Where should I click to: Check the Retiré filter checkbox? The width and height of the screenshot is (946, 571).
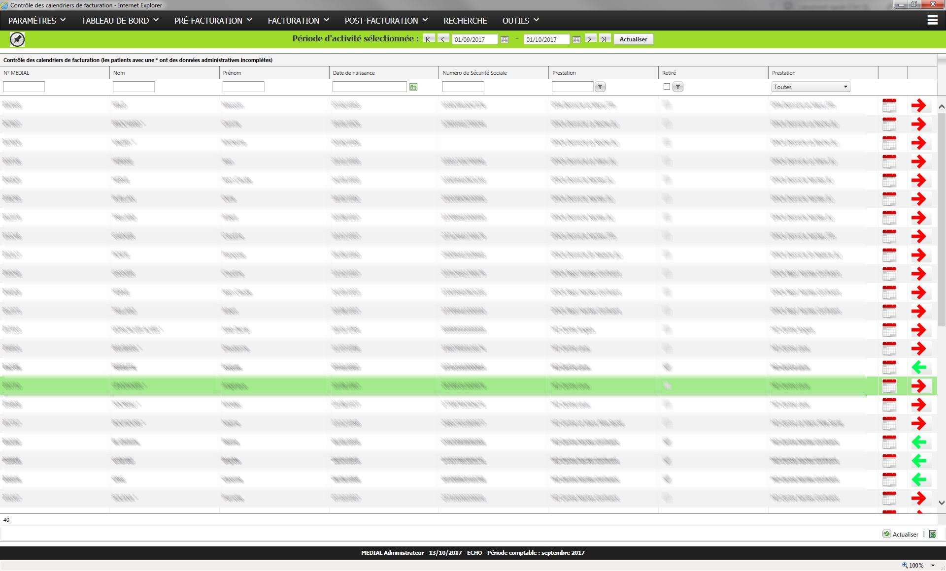click(x=667, y=87)
